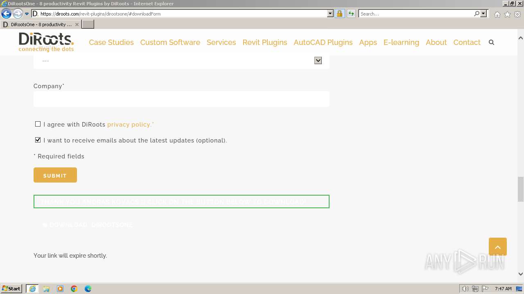Click the volume speaker tray icon
This screenshot has height=294, width=524.
[465, 289]
